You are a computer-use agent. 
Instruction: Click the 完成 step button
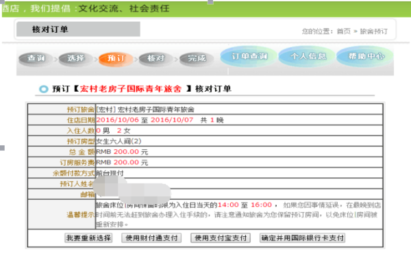pyautogui.click(x=197, y=58)
